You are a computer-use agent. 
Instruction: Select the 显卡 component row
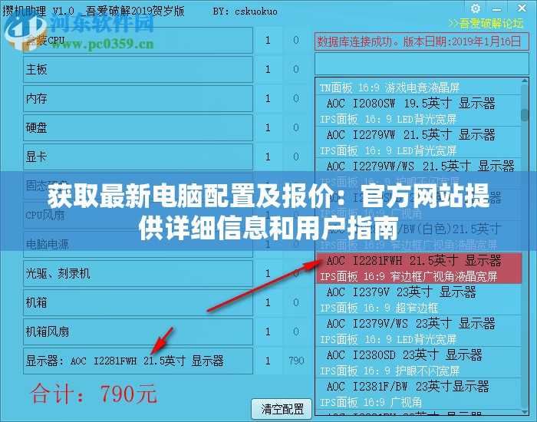[138, 157]
